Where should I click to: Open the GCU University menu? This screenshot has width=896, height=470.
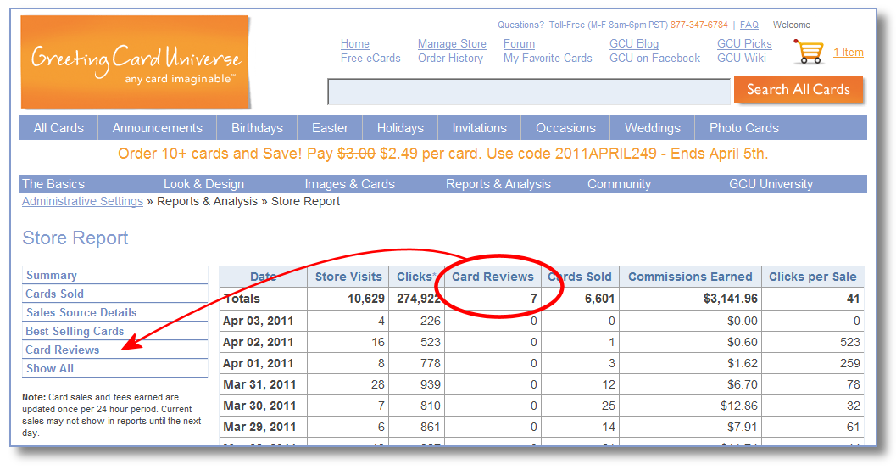tap(771, 184)
